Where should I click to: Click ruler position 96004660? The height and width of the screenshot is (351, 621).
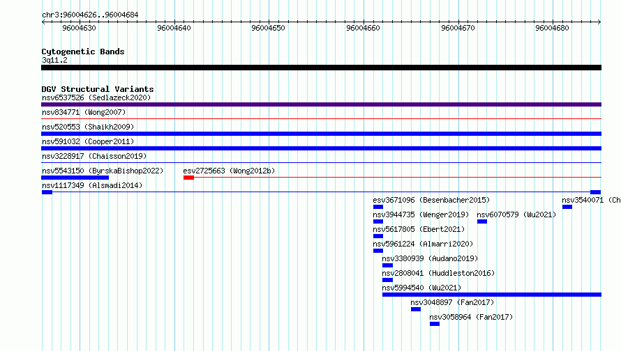click(363, 28)
